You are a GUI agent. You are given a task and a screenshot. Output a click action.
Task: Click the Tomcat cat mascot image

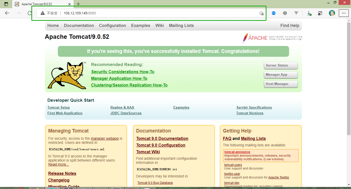click(67, 75)
